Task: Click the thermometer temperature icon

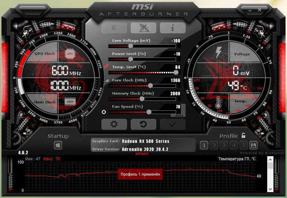Action: pos(218,103)
